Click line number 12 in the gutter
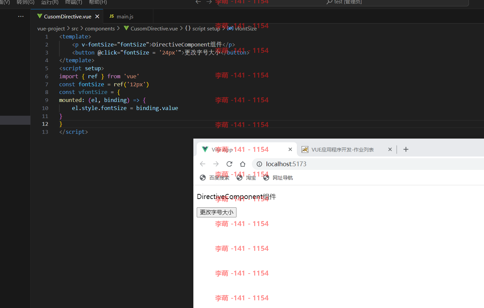Viewport: 484px width, 308px height. 45,124
